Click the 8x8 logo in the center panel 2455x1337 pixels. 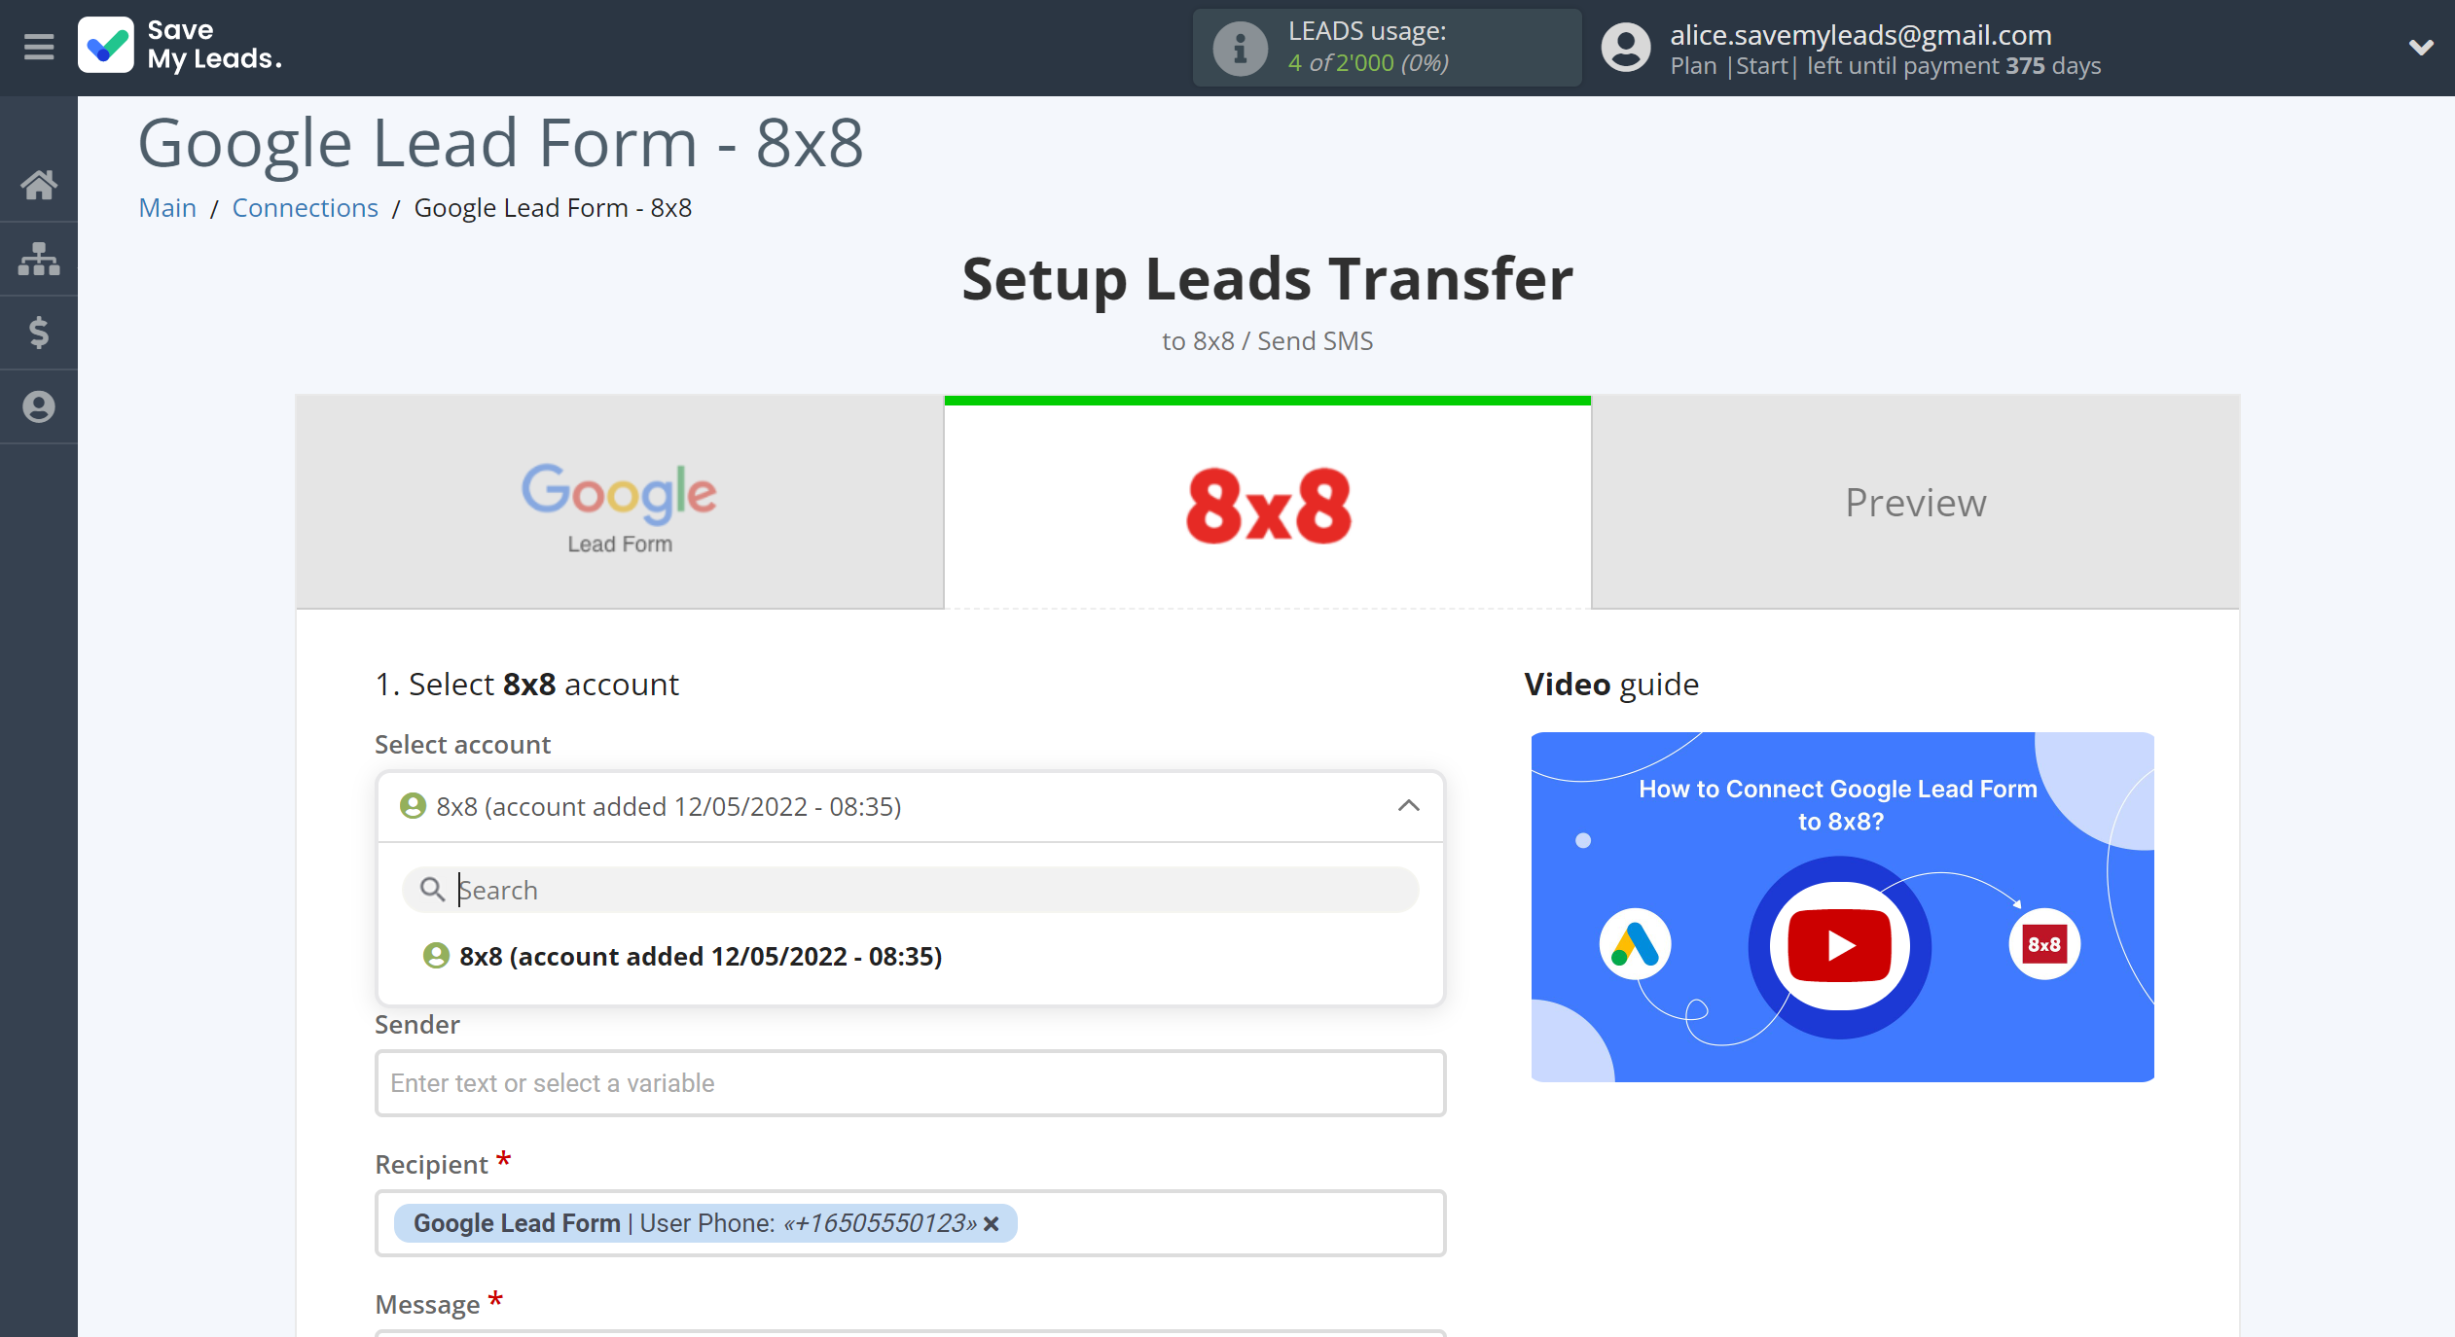tap(1265, 502)
